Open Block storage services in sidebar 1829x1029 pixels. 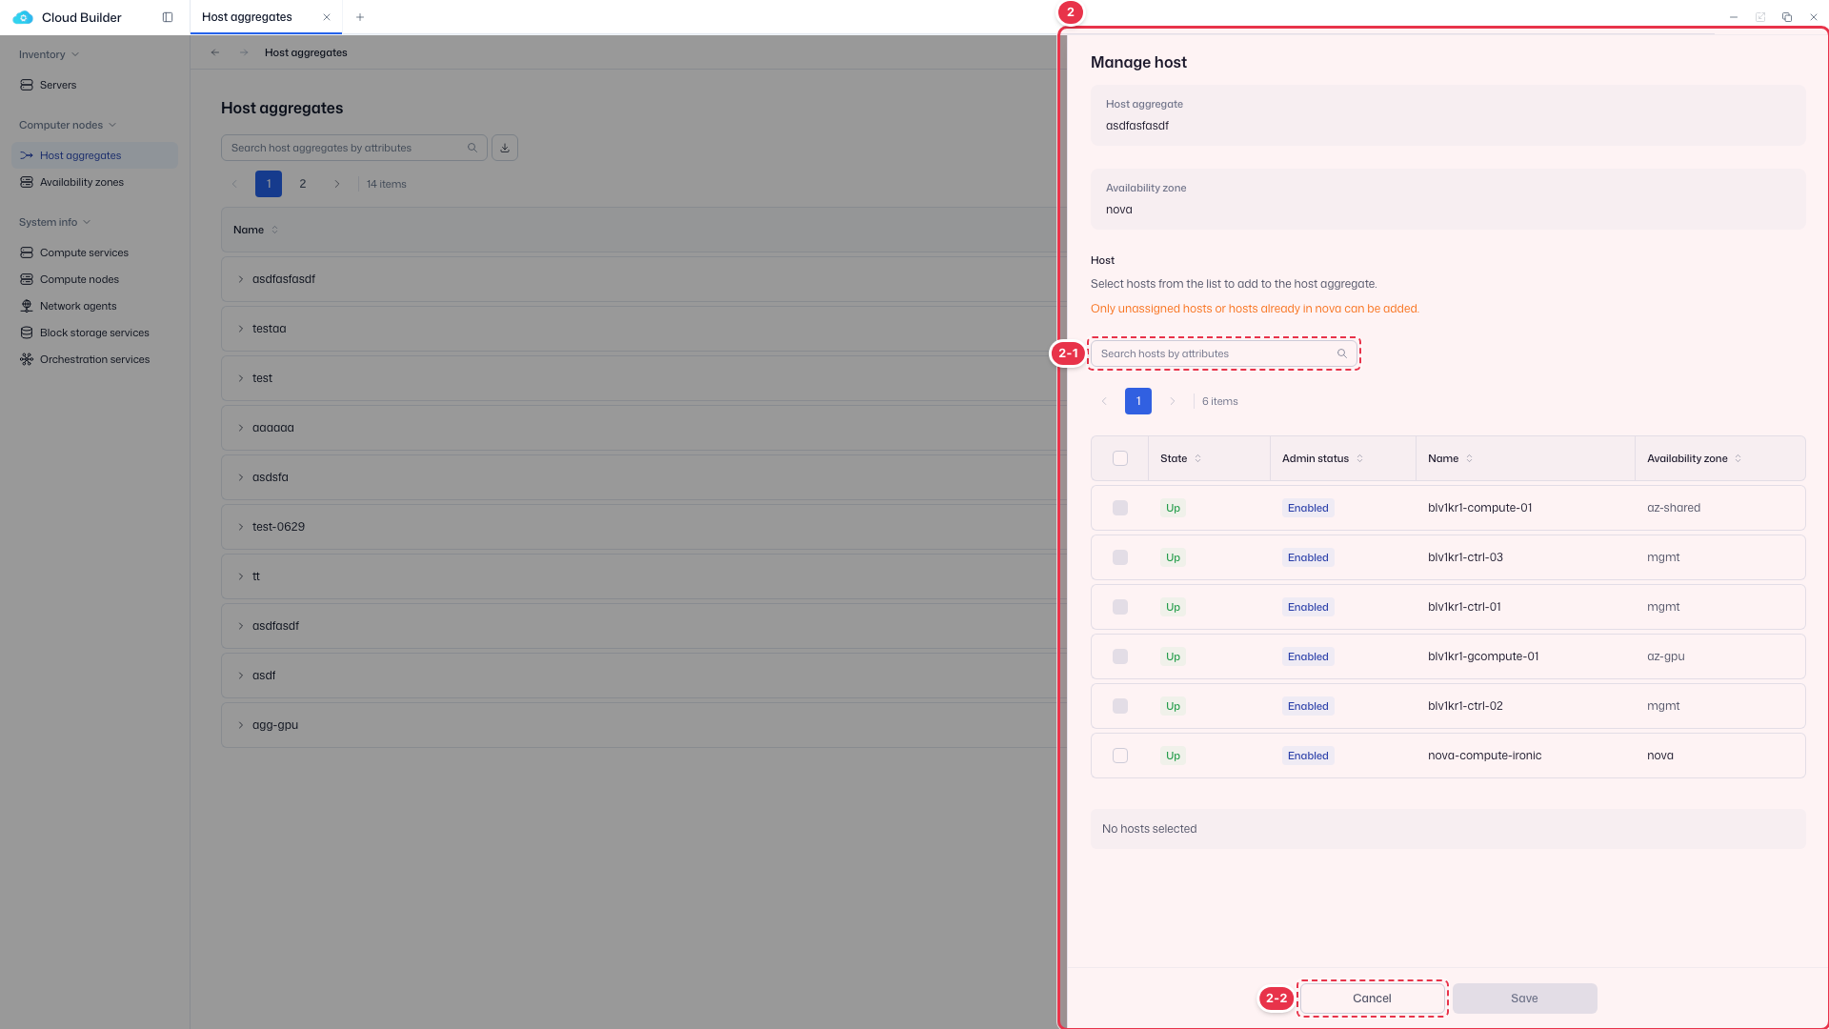[94, 333]
